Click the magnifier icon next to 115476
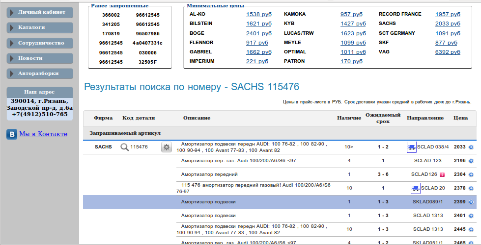Viewport: 481px width, 245px height. [124, 147]
